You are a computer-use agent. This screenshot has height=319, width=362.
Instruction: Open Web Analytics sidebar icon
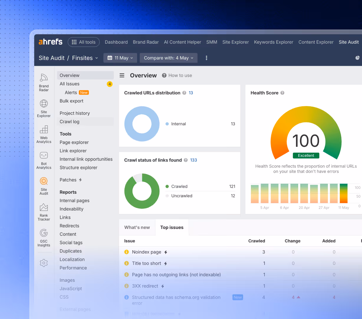(44, 134)
